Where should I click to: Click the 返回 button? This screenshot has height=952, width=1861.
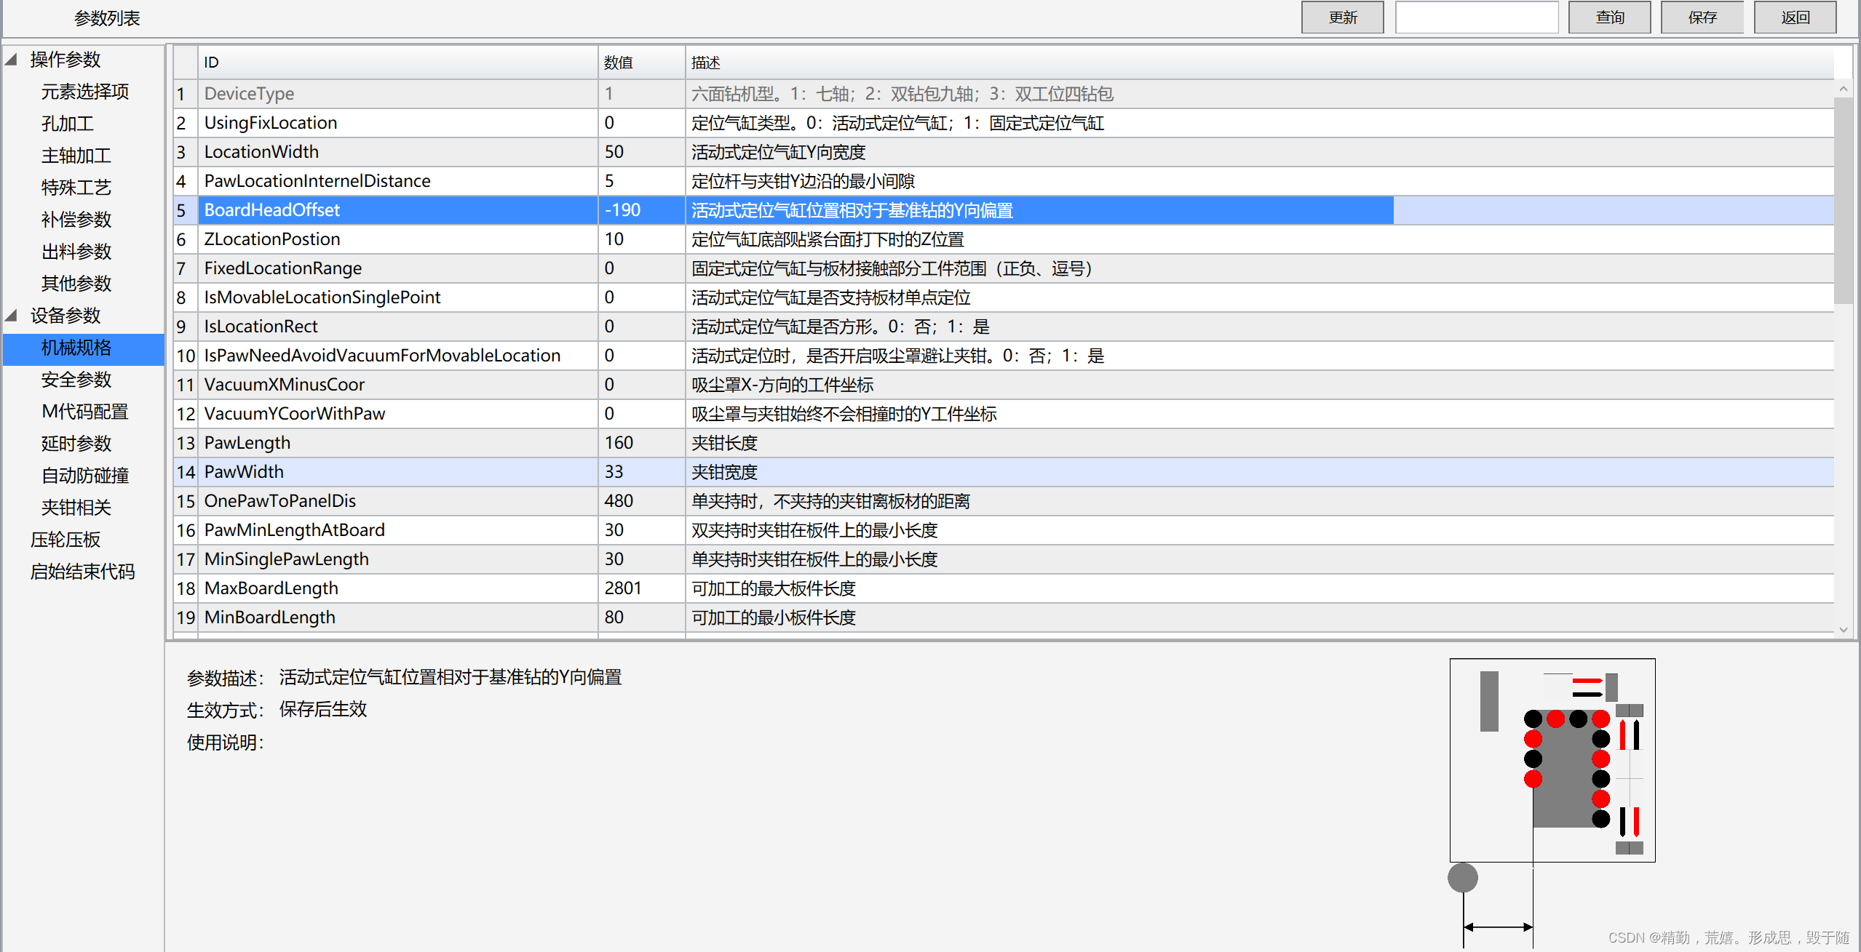1795,17
